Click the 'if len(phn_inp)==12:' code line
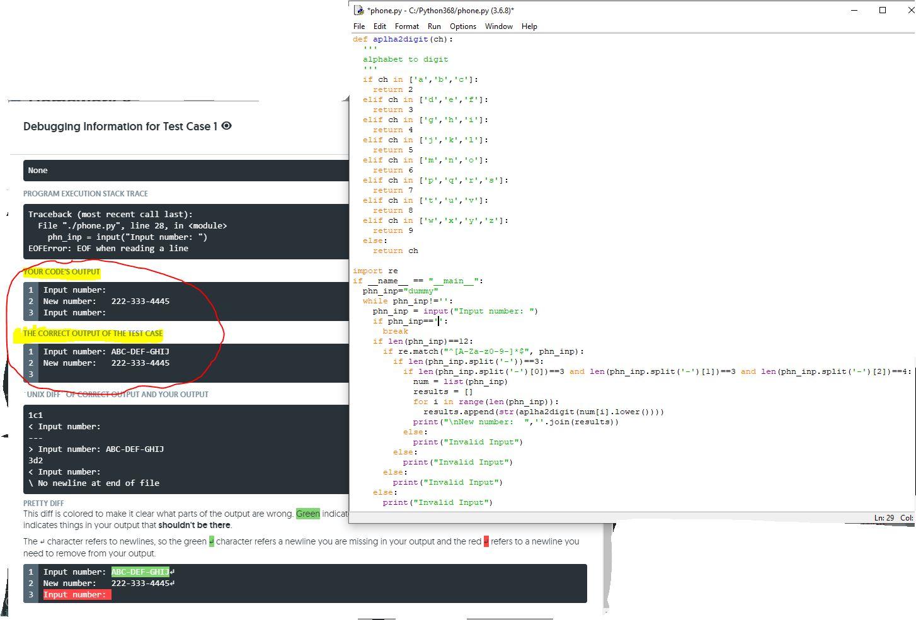 [423, 341]
